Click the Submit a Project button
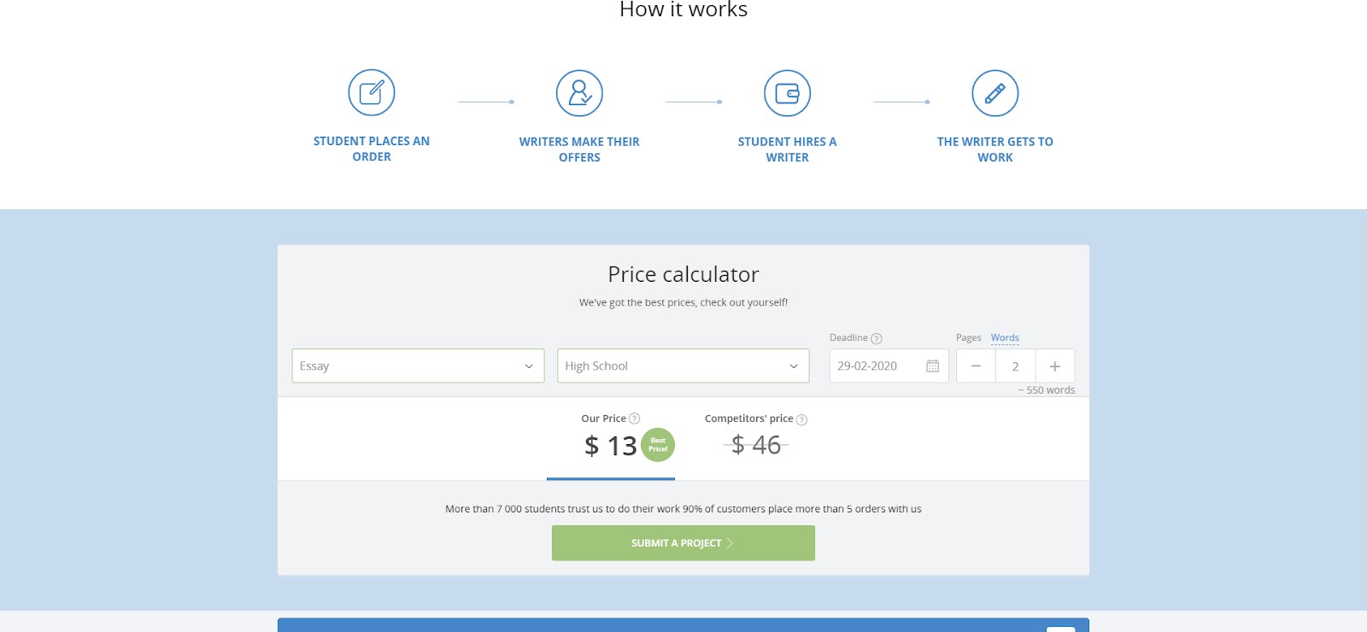Viewport: 1367px width, 632px height. point(683,543)
